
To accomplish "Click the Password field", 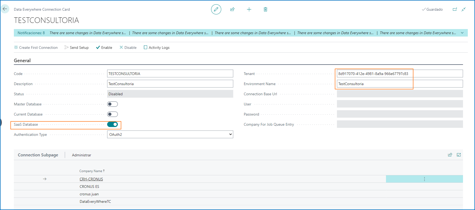I will [400, 114].
